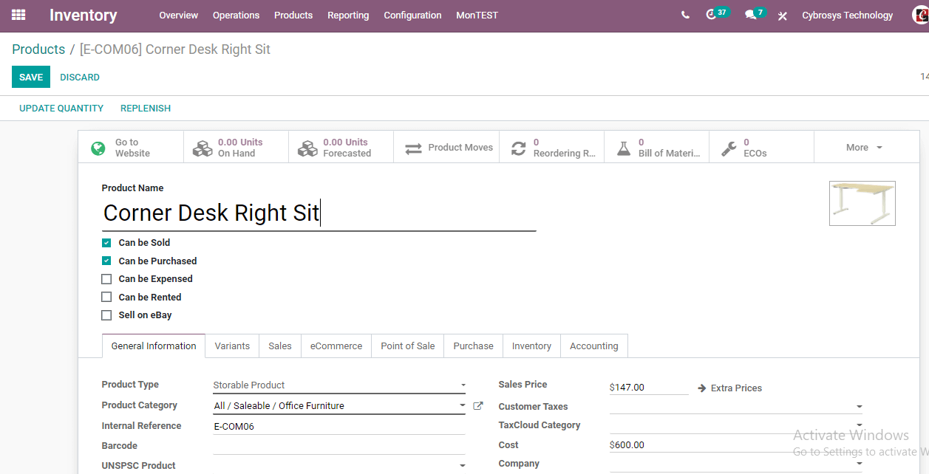
Task: Expand the More stat buttons dropdown
Action: pos(866,148)
